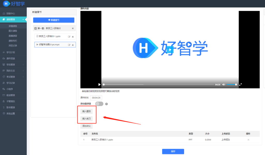
Task: Toggle the 评分跟评语 switch
Action: coord(99,104)
